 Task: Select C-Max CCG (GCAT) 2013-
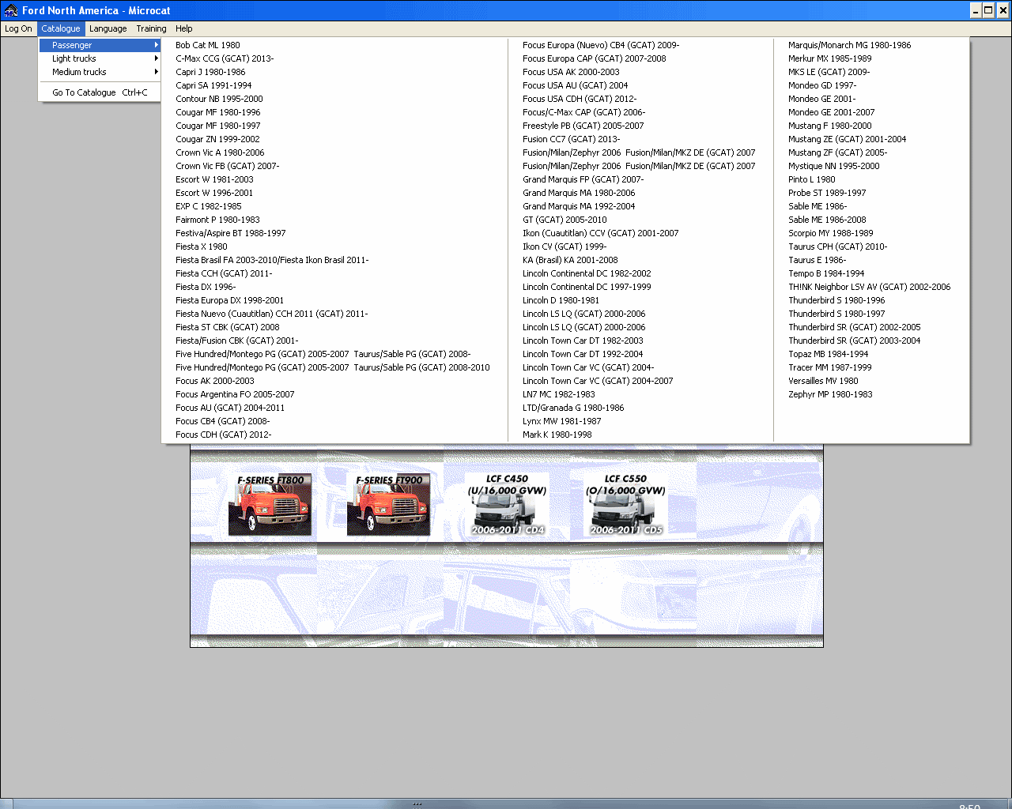click(225, 58)
